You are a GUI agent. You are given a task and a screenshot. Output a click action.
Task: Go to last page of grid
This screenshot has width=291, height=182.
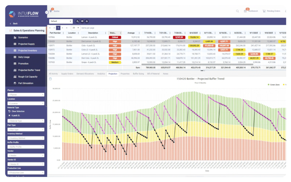click(67, 28)
